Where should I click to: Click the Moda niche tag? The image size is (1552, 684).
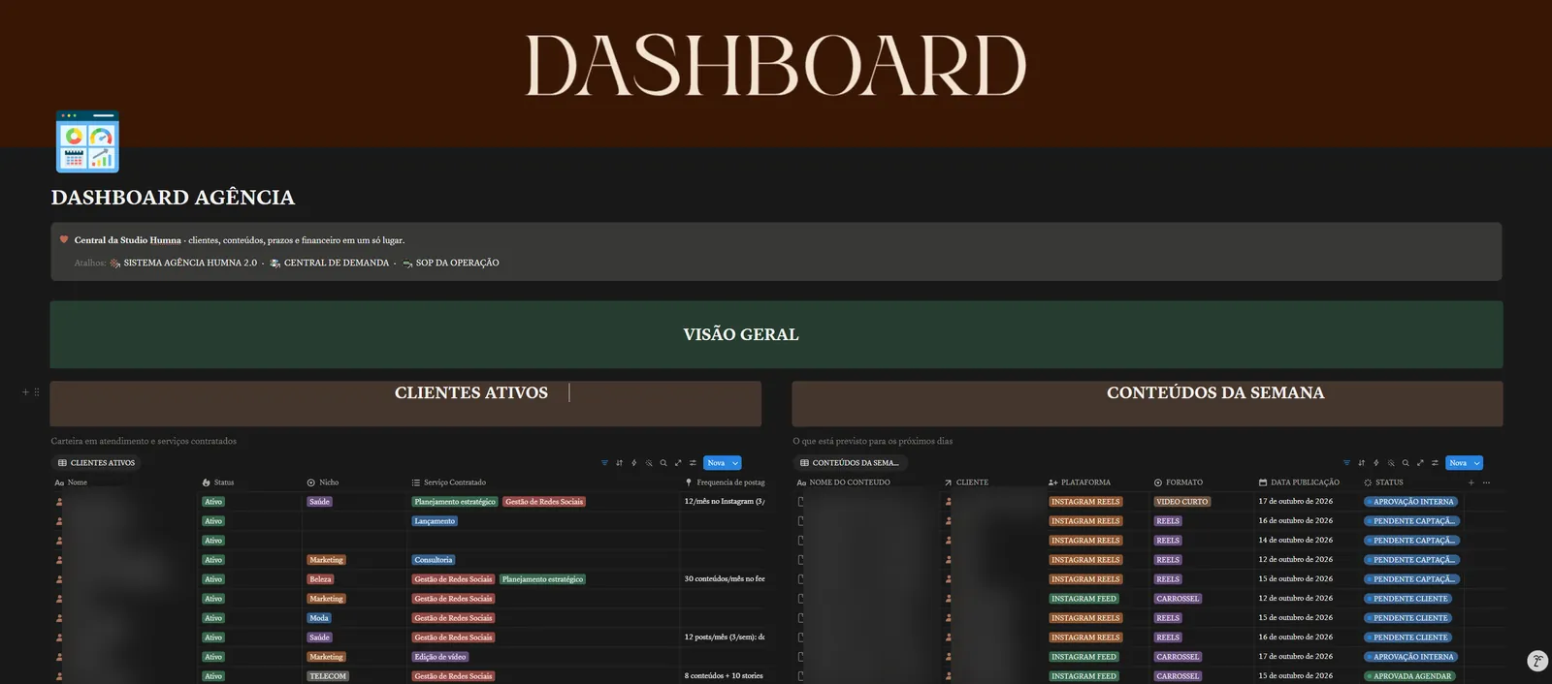tap(319, 618)
